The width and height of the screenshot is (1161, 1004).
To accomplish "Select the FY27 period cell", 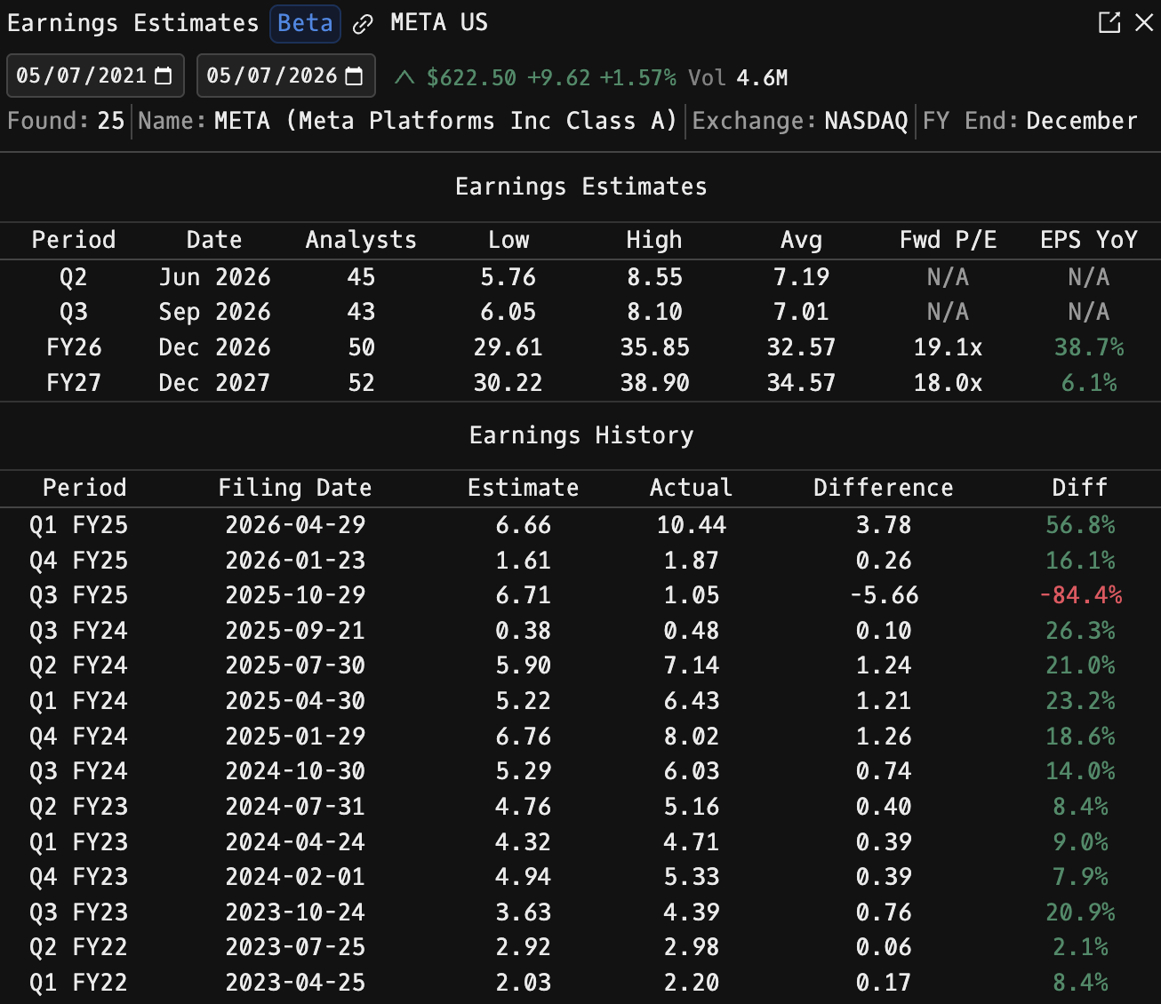I will [74, 383].
